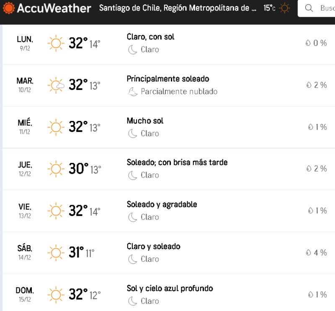
Task: Click Tuesday's partly cloudy sun icon
Action: (x=55, y=85)
